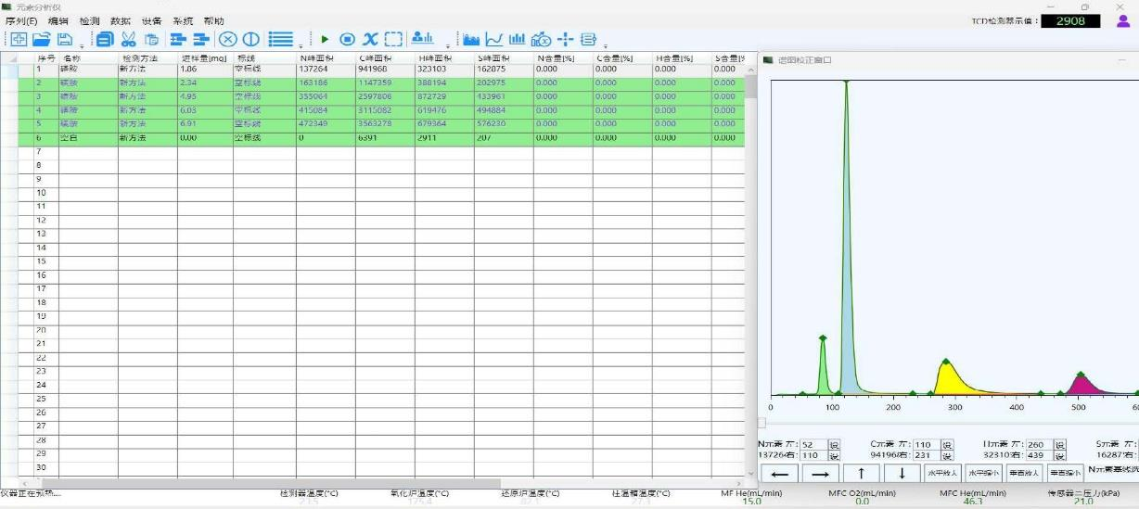
Task: Start analysis with the green play icon
Action: click(x=325, y=39)
